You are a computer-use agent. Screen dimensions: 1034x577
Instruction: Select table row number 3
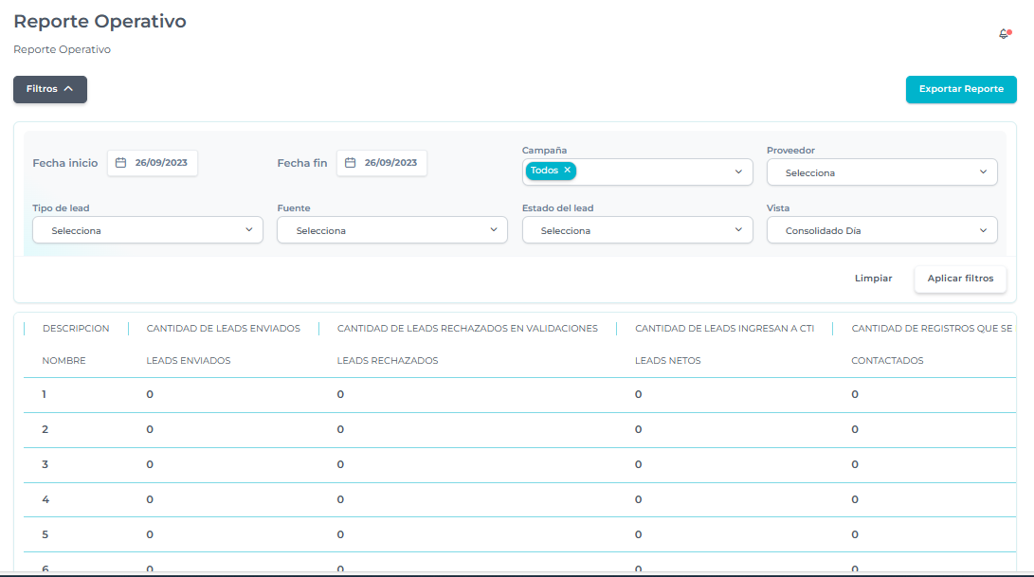45,464
